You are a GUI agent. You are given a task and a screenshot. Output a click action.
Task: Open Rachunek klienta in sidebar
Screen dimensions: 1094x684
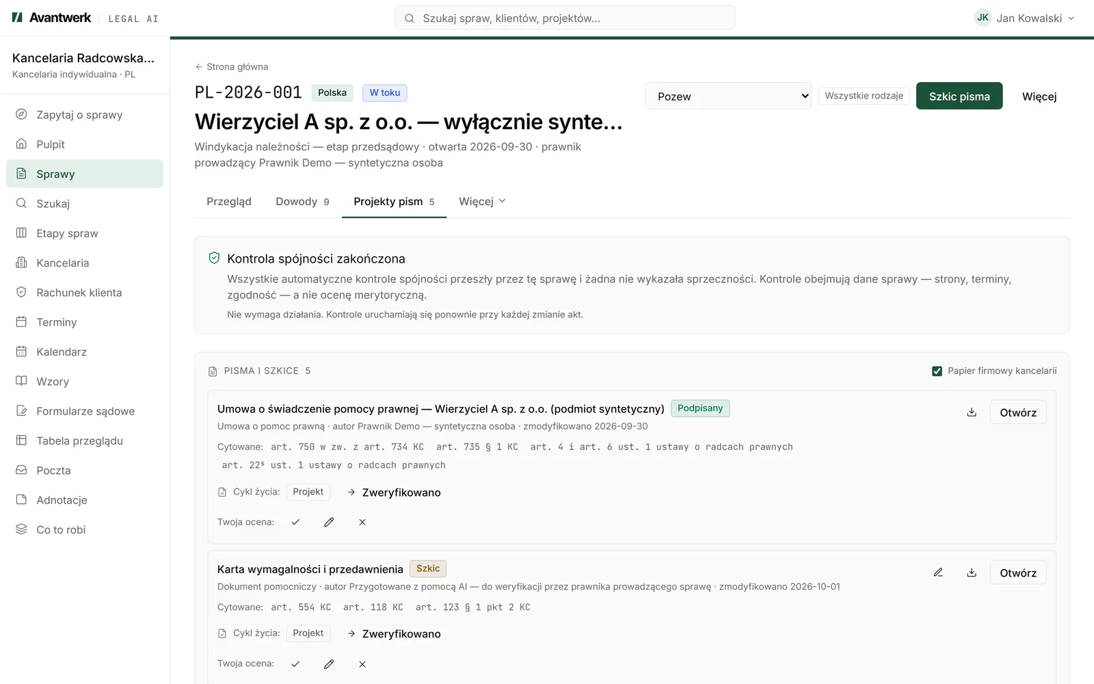[x=85, y=293]
